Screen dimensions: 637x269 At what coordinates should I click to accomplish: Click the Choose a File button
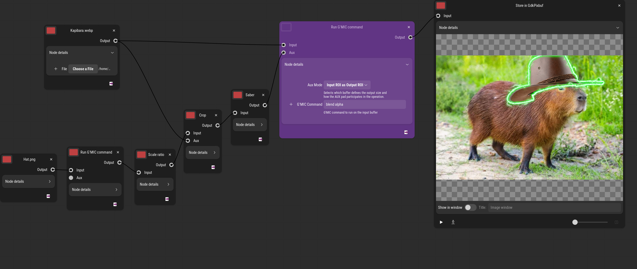point(83,69)
